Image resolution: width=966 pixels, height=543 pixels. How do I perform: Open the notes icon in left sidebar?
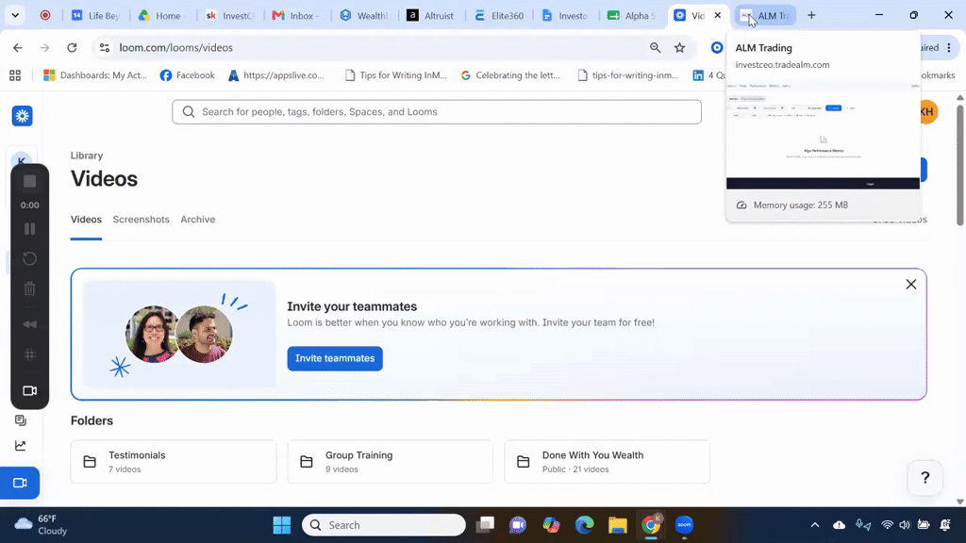click(x=21, y=420)
